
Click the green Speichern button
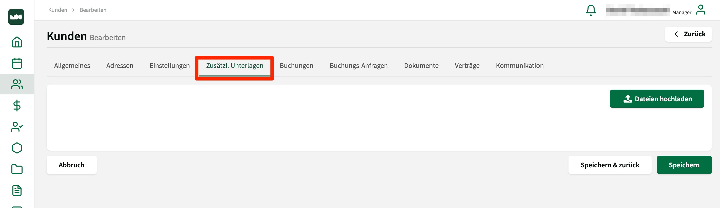(684, 165)
